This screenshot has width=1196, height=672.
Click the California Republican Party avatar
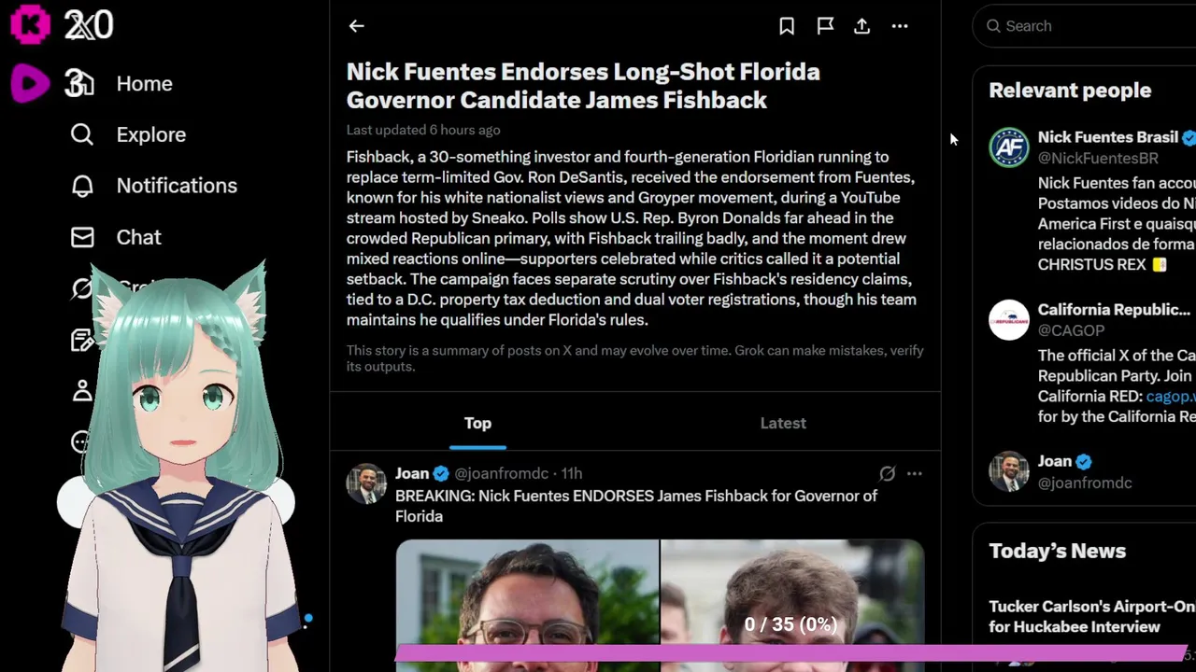1009,320
